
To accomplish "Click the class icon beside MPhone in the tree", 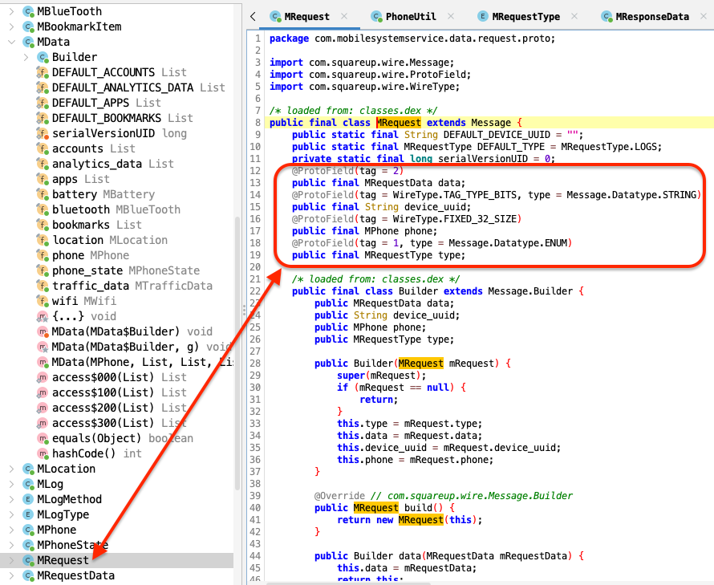I will tap(27, 530).
